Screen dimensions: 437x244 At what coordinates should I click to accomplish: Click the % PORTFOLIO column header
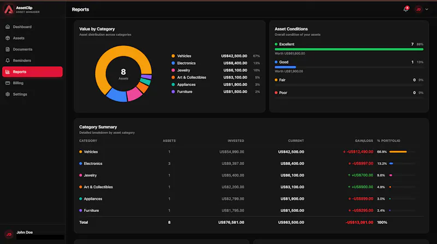[389, 141]
